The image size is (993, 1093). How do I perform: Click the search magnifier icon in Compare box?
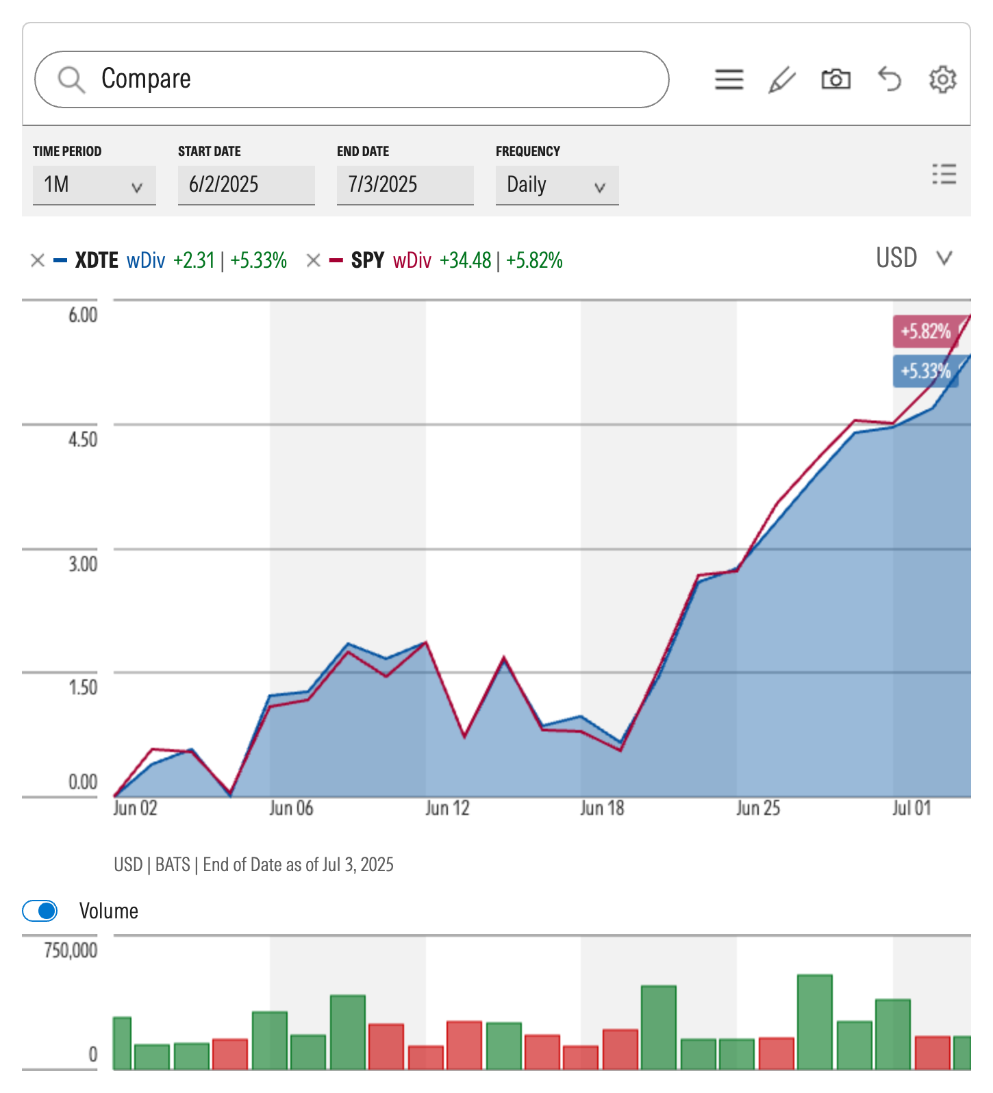(71, 79)
